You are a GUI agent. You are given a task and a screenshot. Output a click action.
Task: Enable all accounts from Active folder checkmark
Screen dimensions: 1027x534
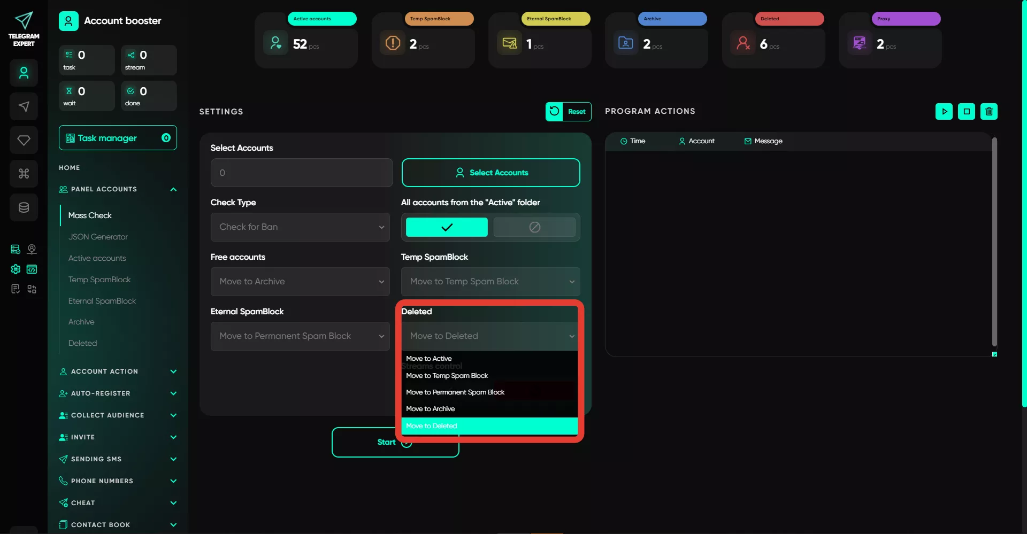[447, 227]
